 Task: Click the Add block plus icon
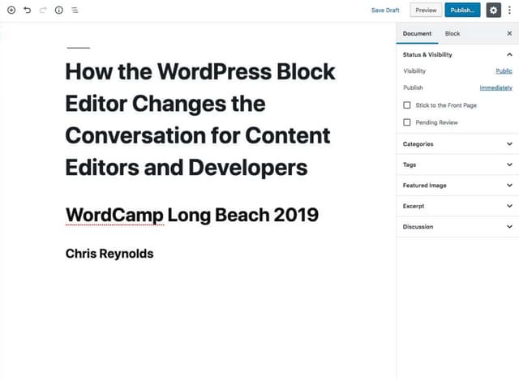point(11,11)
